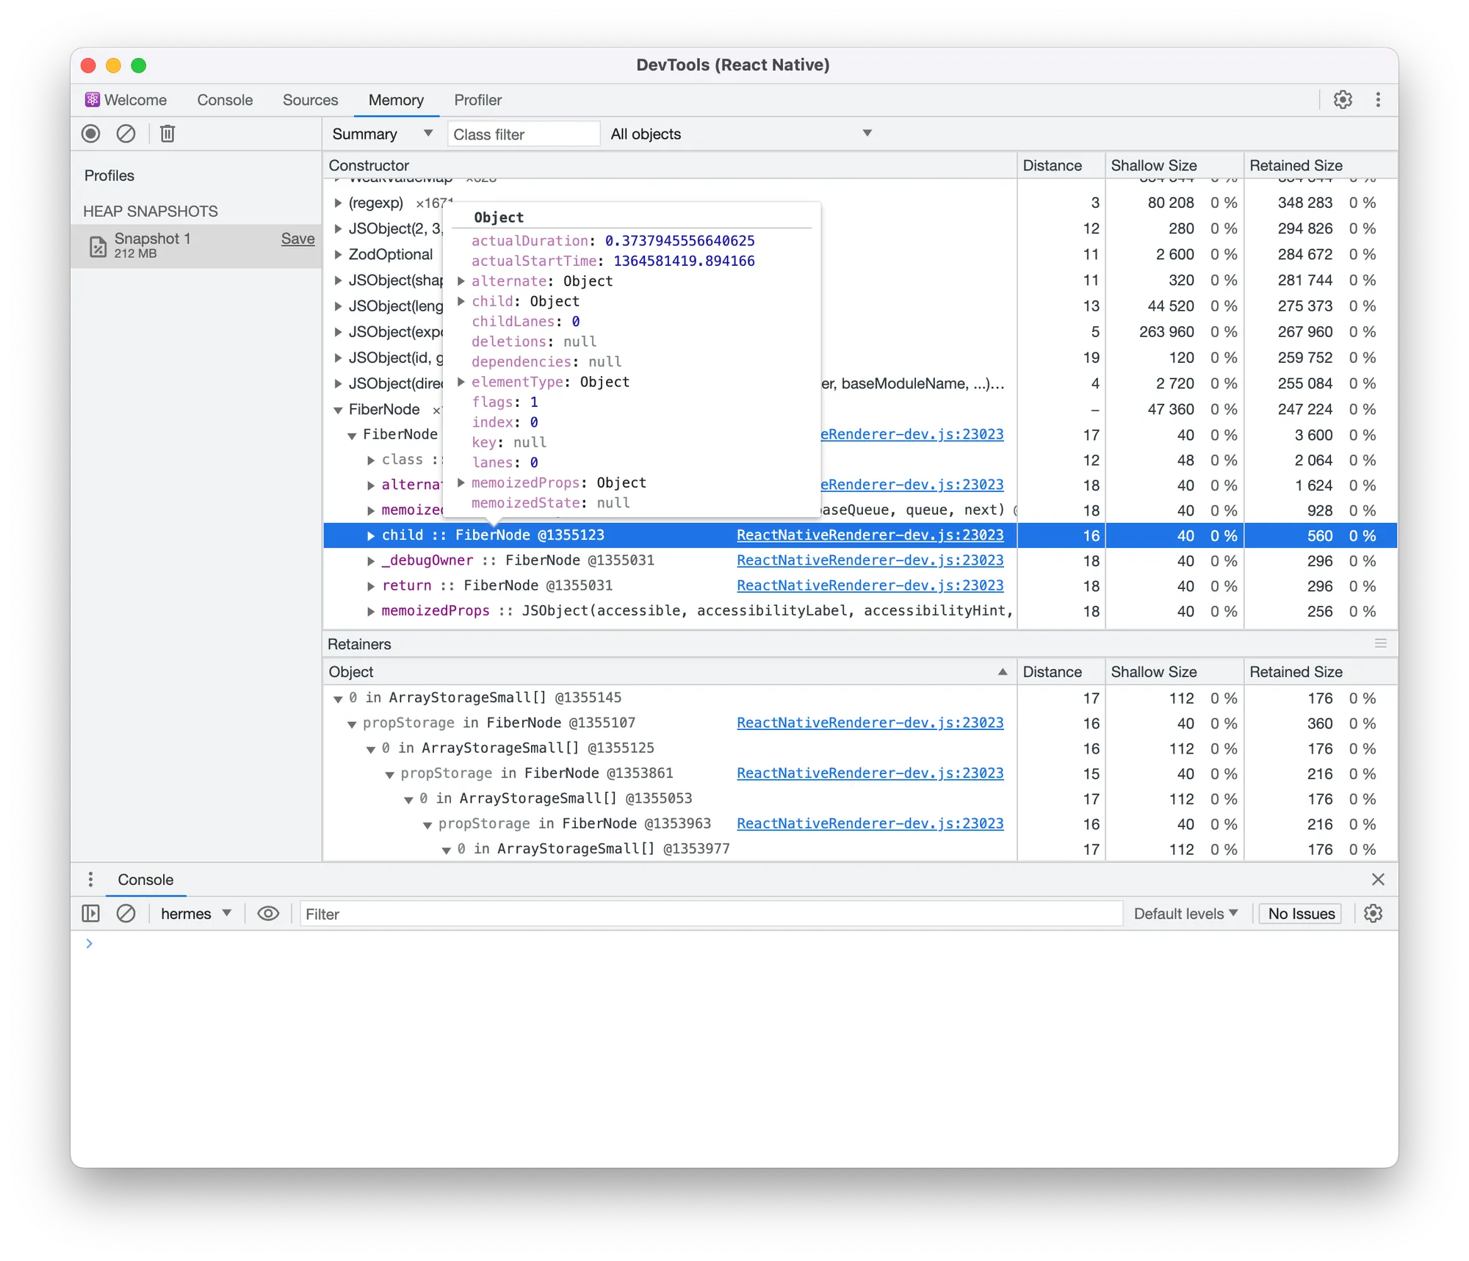Collapse the FiberNode constructor group
This screenshot has width=1469, height=1261.
338,410
